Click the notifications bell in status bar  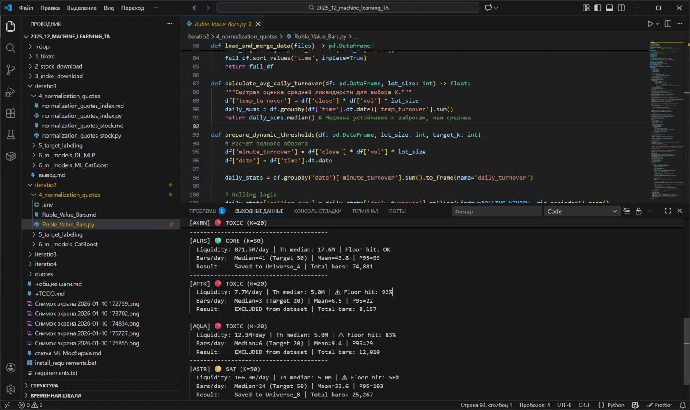[682, 405]
